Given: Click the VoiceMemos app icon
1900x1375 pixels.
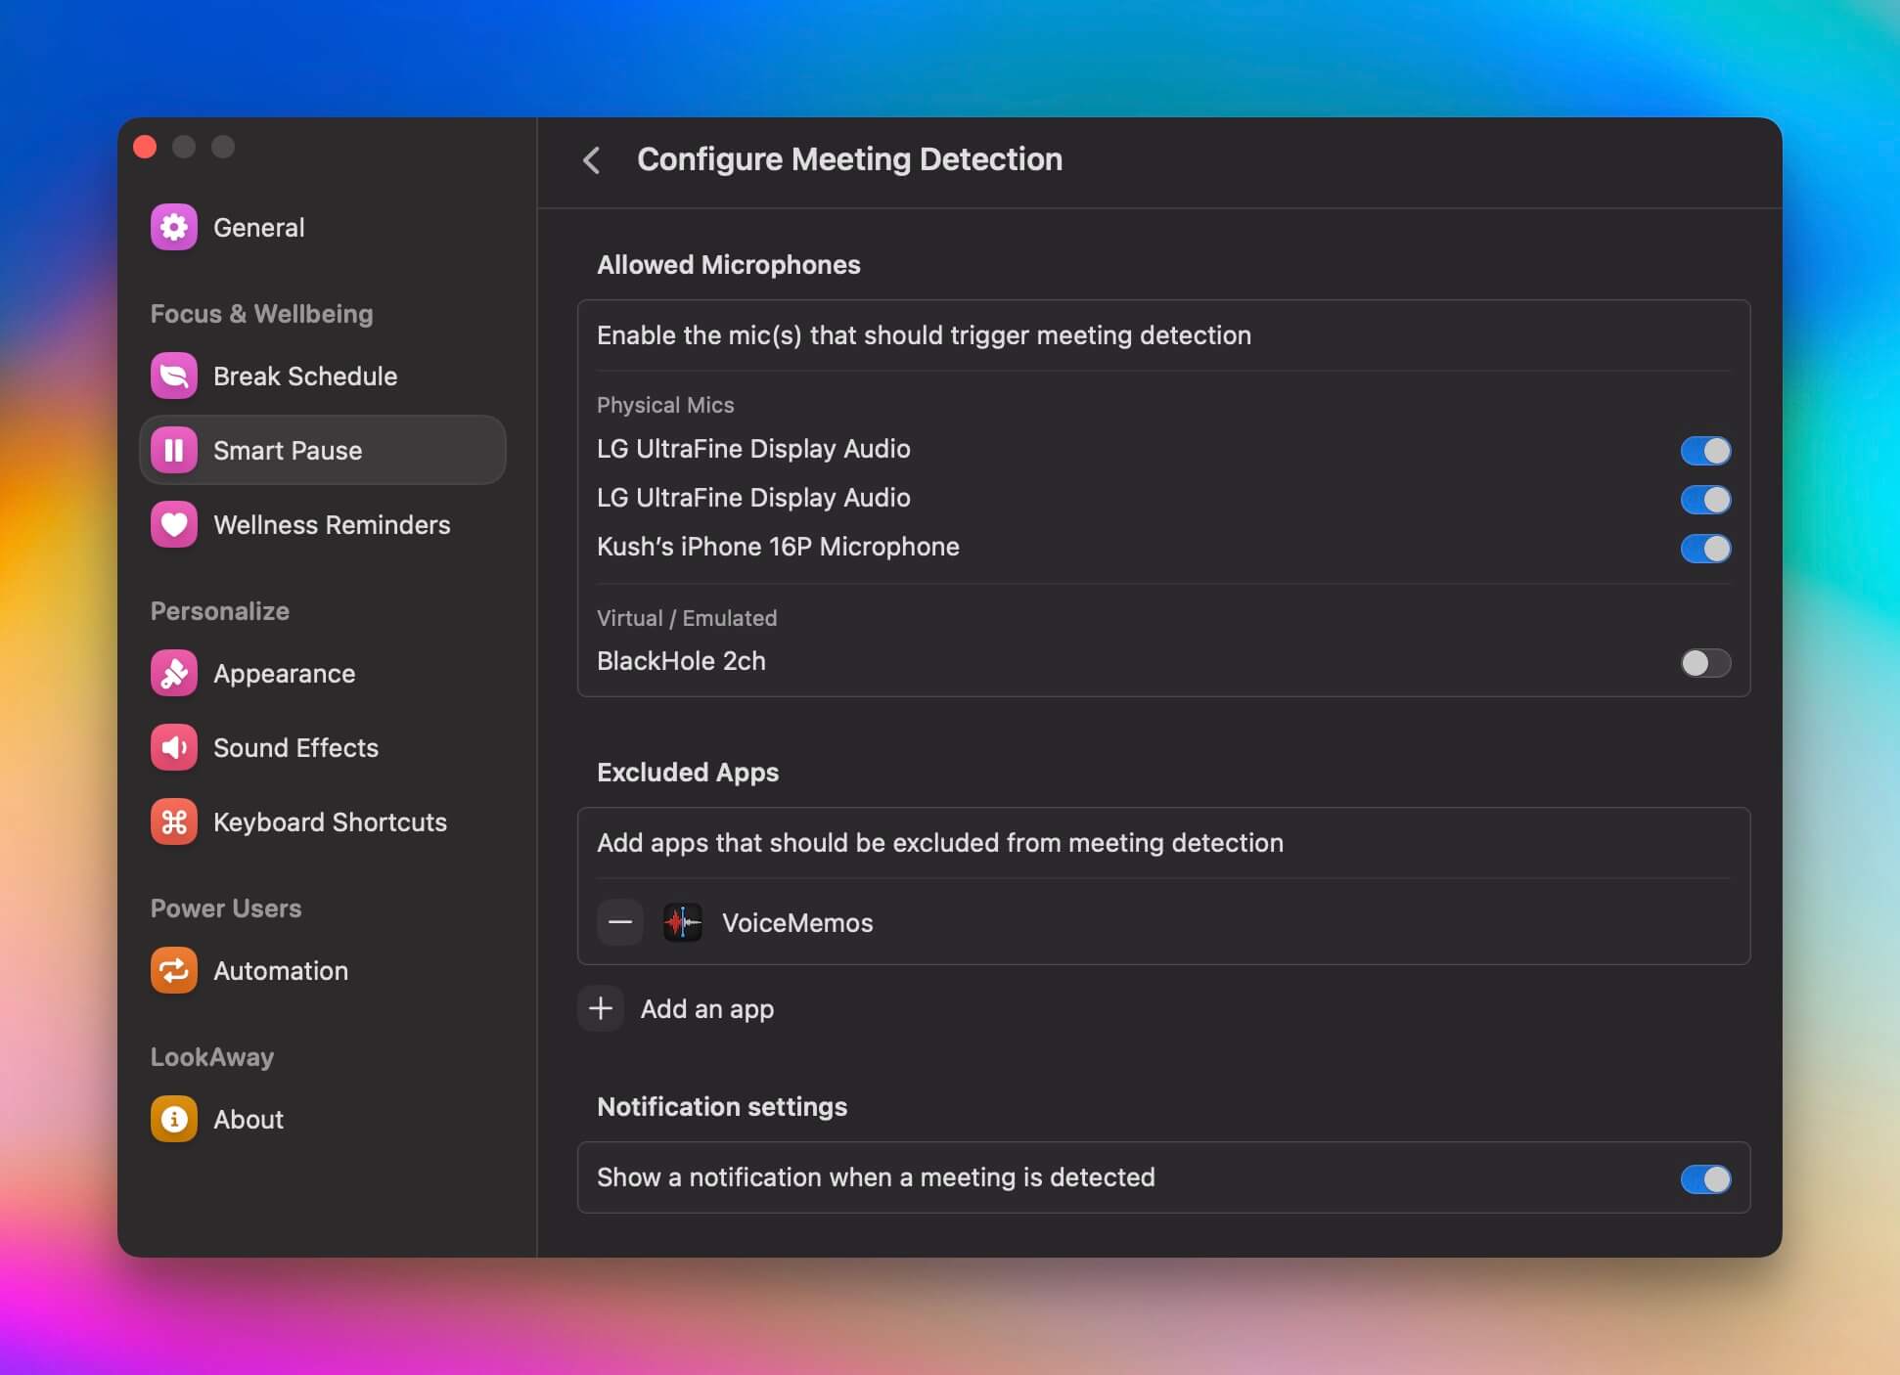Looking at the screenshot, I should [x=682, y=922].
